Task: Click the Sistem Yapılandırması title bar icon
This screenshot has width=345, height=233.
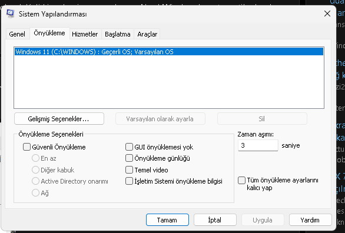Action: click(x=10, y=14)
